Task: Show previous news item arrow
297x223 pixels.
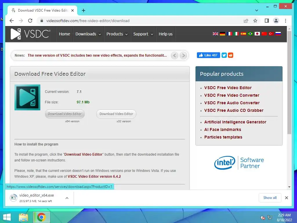Action: pos(175,55)
